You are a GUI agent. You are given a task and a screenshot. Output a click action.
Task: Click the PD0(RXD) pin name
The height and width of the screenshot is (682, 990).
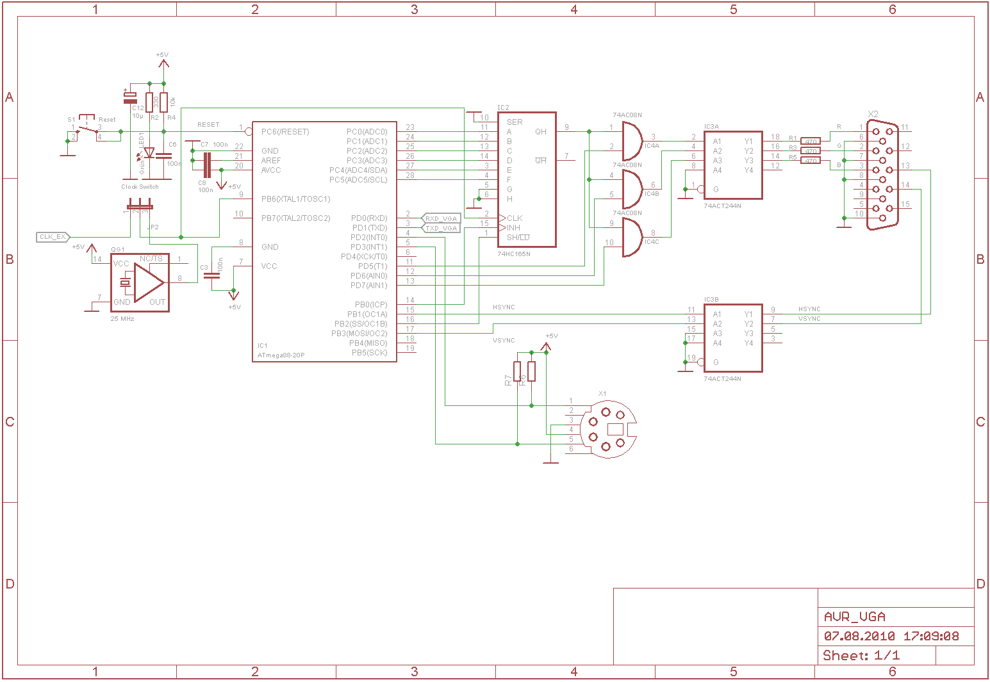[369, 218]
